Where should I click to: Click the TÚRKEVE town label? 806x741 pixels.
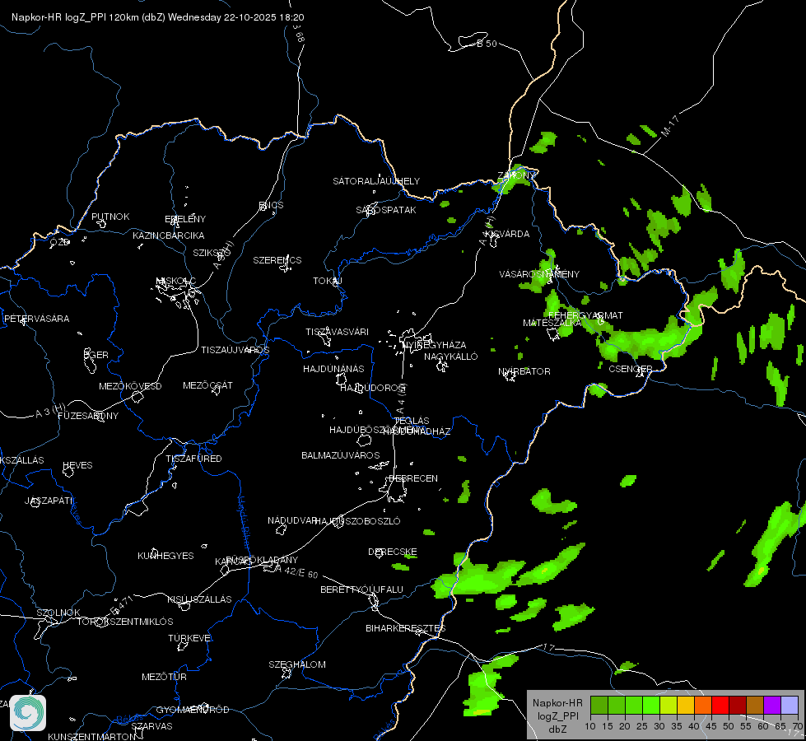pyautogui.click(x=190, y=638)
